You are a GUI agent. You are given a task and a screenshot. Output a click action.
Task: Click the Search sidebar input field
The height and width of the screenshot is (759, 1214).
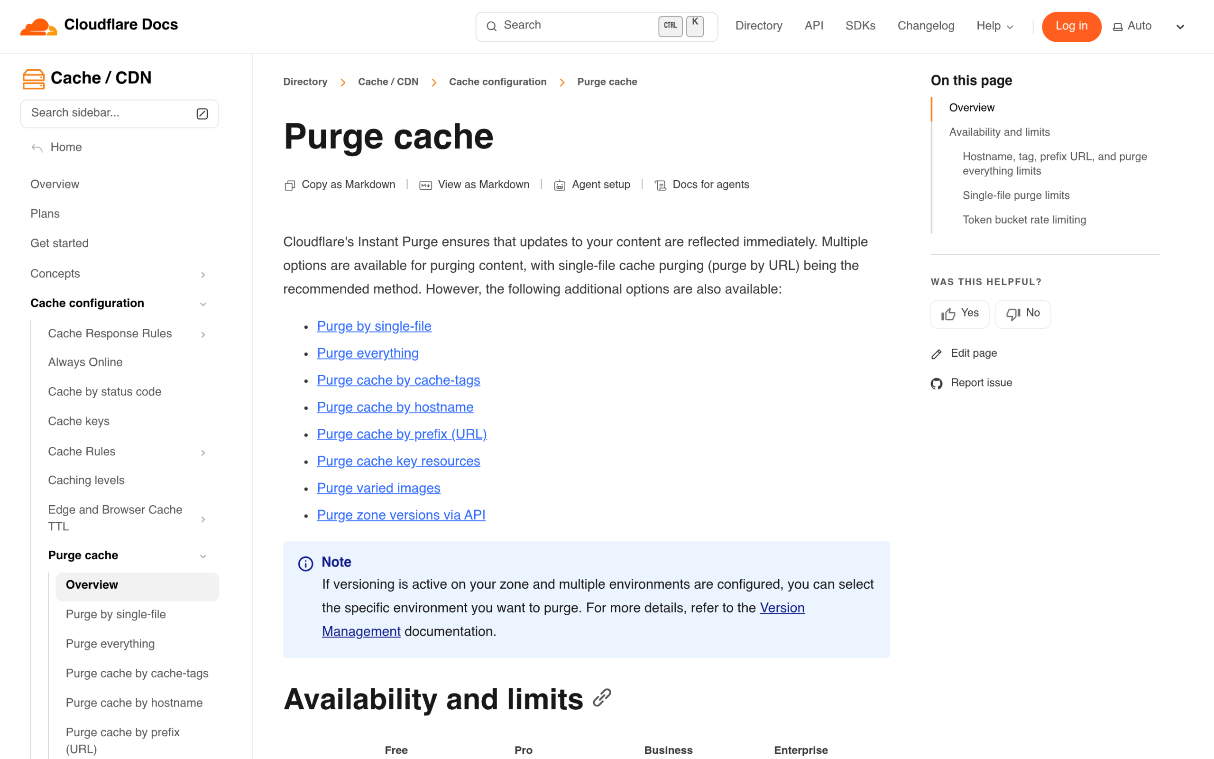click(x=120, y=113)
